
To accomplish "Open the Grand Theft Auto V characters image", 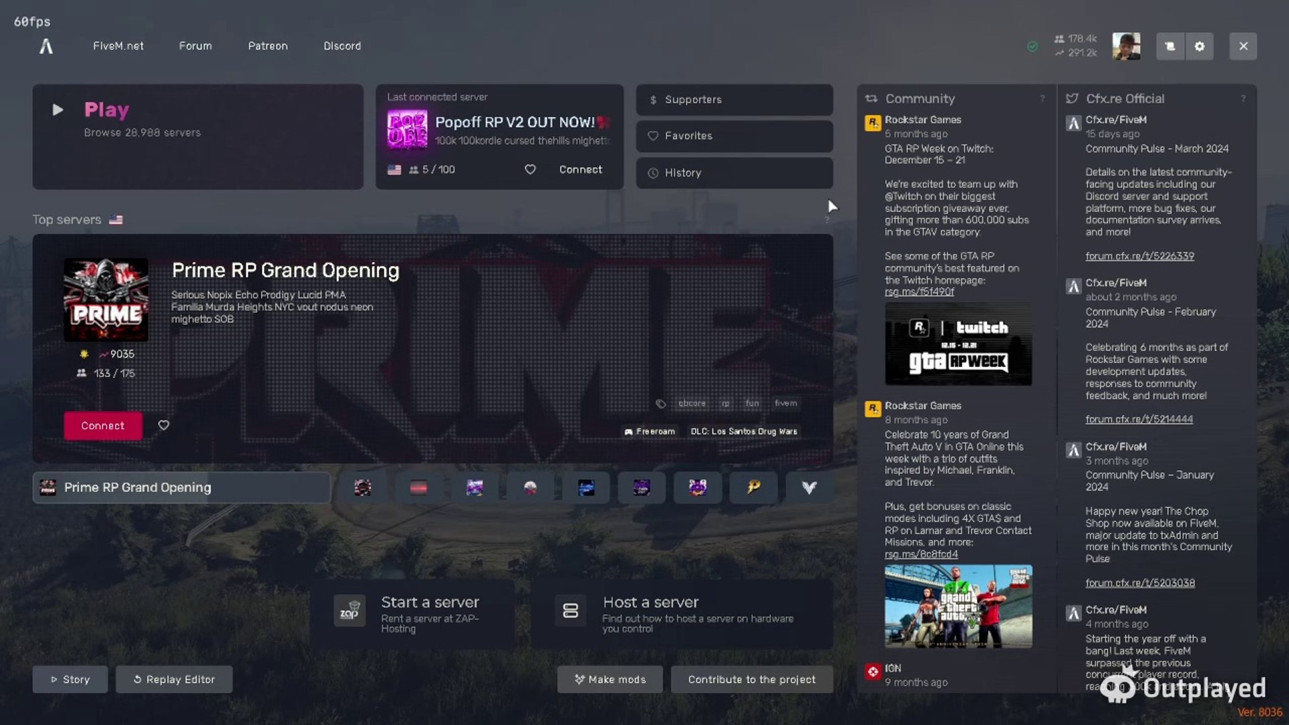I will coord(959,607).
